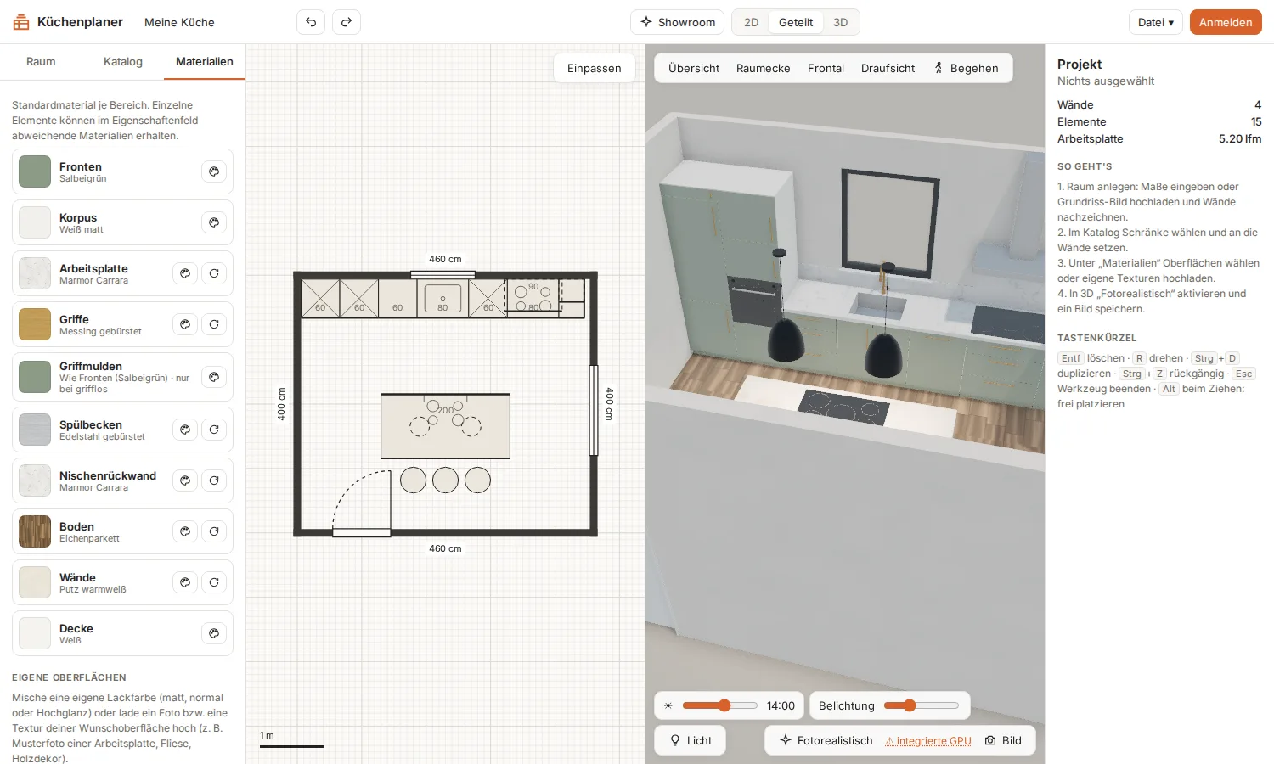Reset Arbeitsplatte material with reload icon
This screenshot has width=1274, height=764.
[x=214, y=273]
